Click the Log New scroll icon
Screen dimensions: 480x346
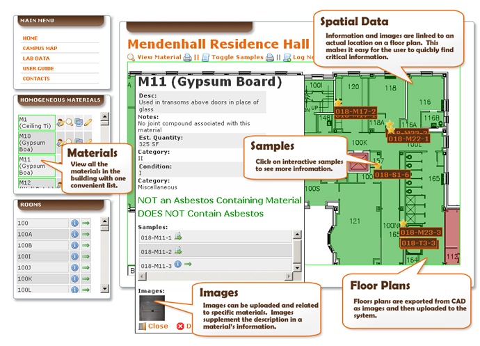pos(287,58)
